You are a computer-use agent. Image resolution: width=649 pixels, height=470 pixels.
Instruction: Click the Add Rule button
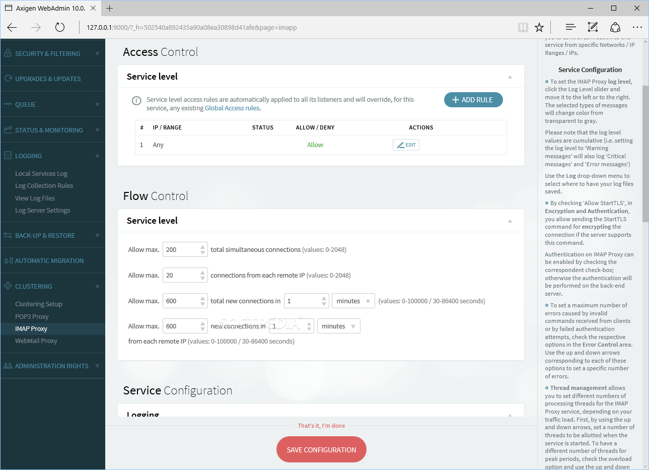coord(473,100)
